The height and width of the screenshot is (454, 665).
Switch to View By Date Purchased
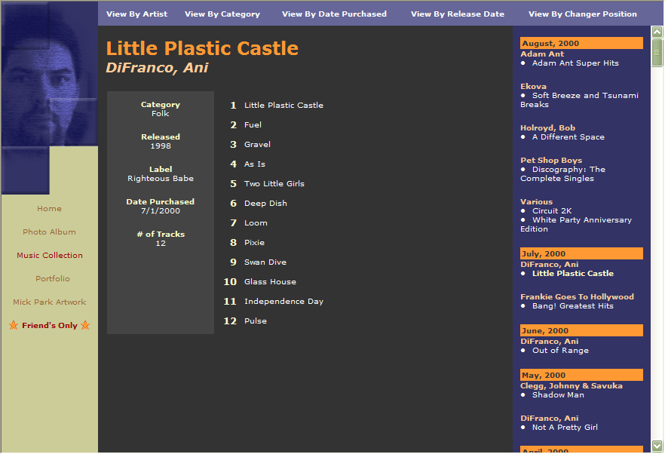tap(334, 14)
